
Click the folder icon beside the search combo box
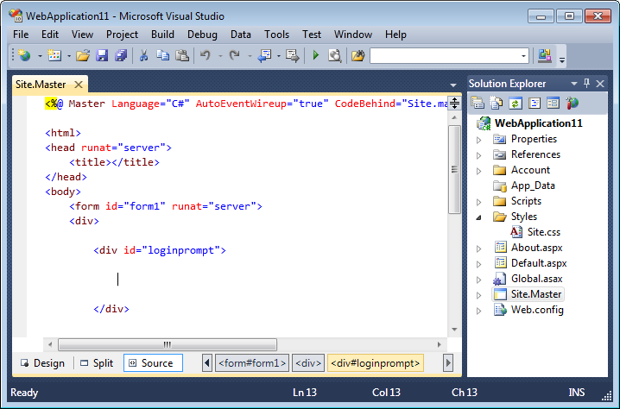357,56
